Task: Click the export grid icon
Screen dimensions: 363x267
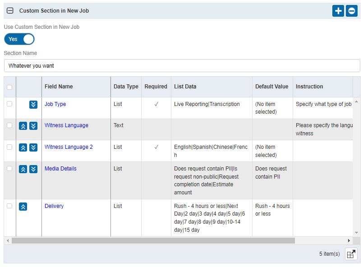Action: [351, 254]
